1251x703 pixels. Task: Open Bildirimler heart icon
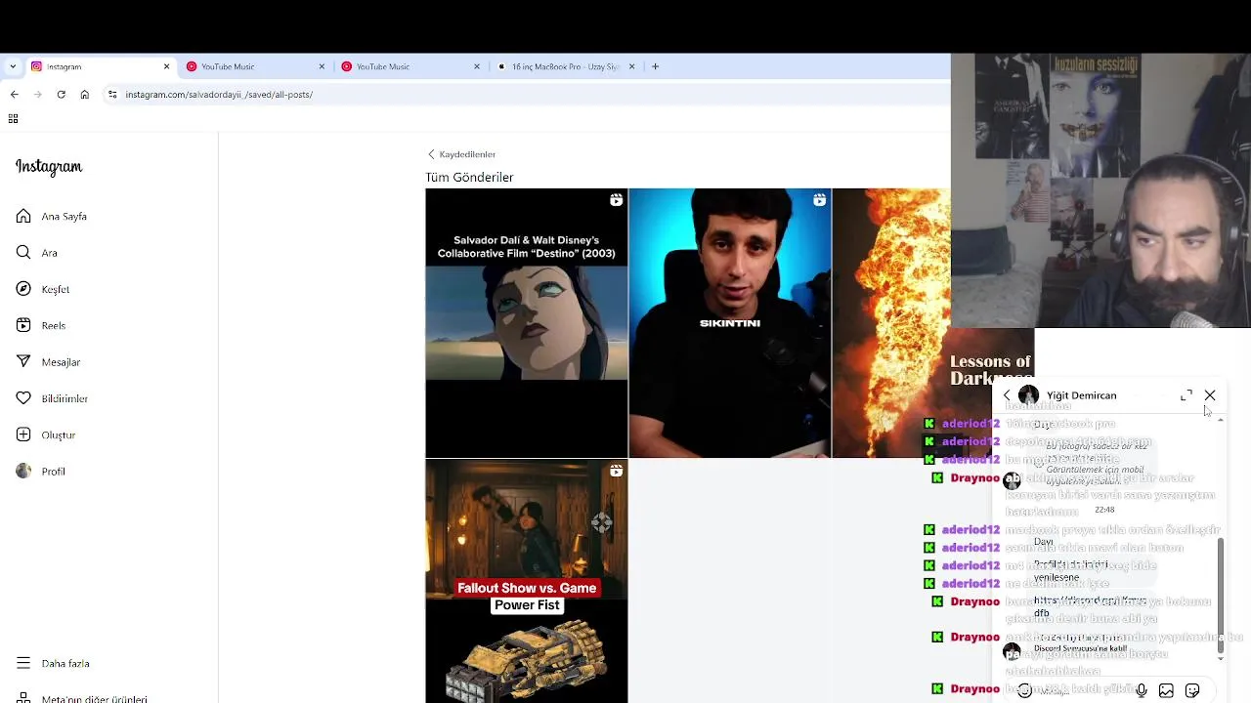coord(23,398)
